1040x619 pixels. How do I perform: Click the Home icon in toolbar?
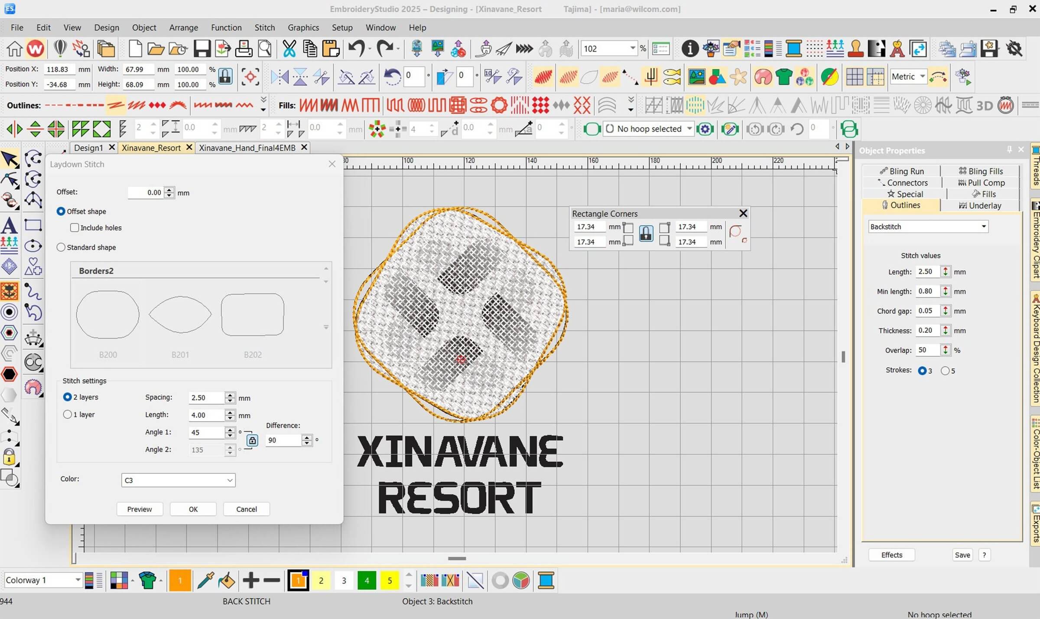[x=14, y=49]
